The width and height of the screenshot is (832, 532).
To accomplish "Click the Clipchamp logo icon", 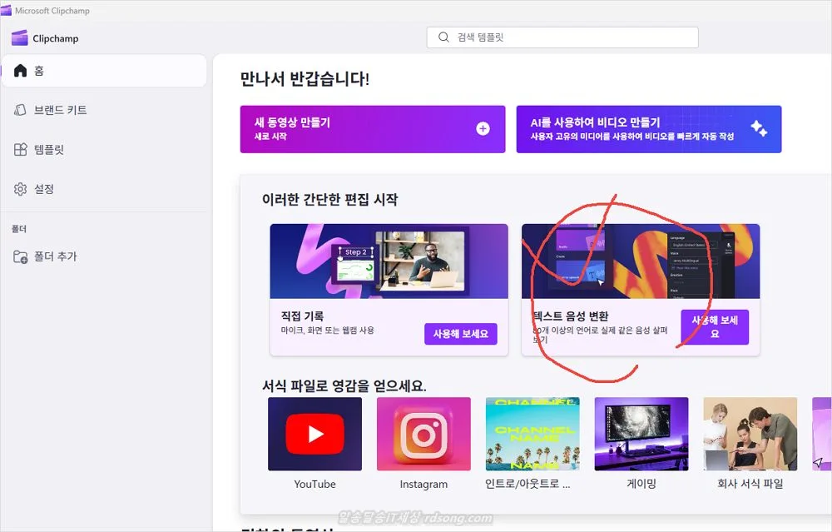I will coord(19,37).
